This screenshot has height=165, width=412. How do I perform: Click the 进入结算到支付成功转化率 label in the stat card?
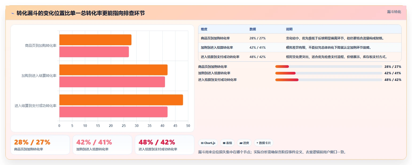click(158, 149)
